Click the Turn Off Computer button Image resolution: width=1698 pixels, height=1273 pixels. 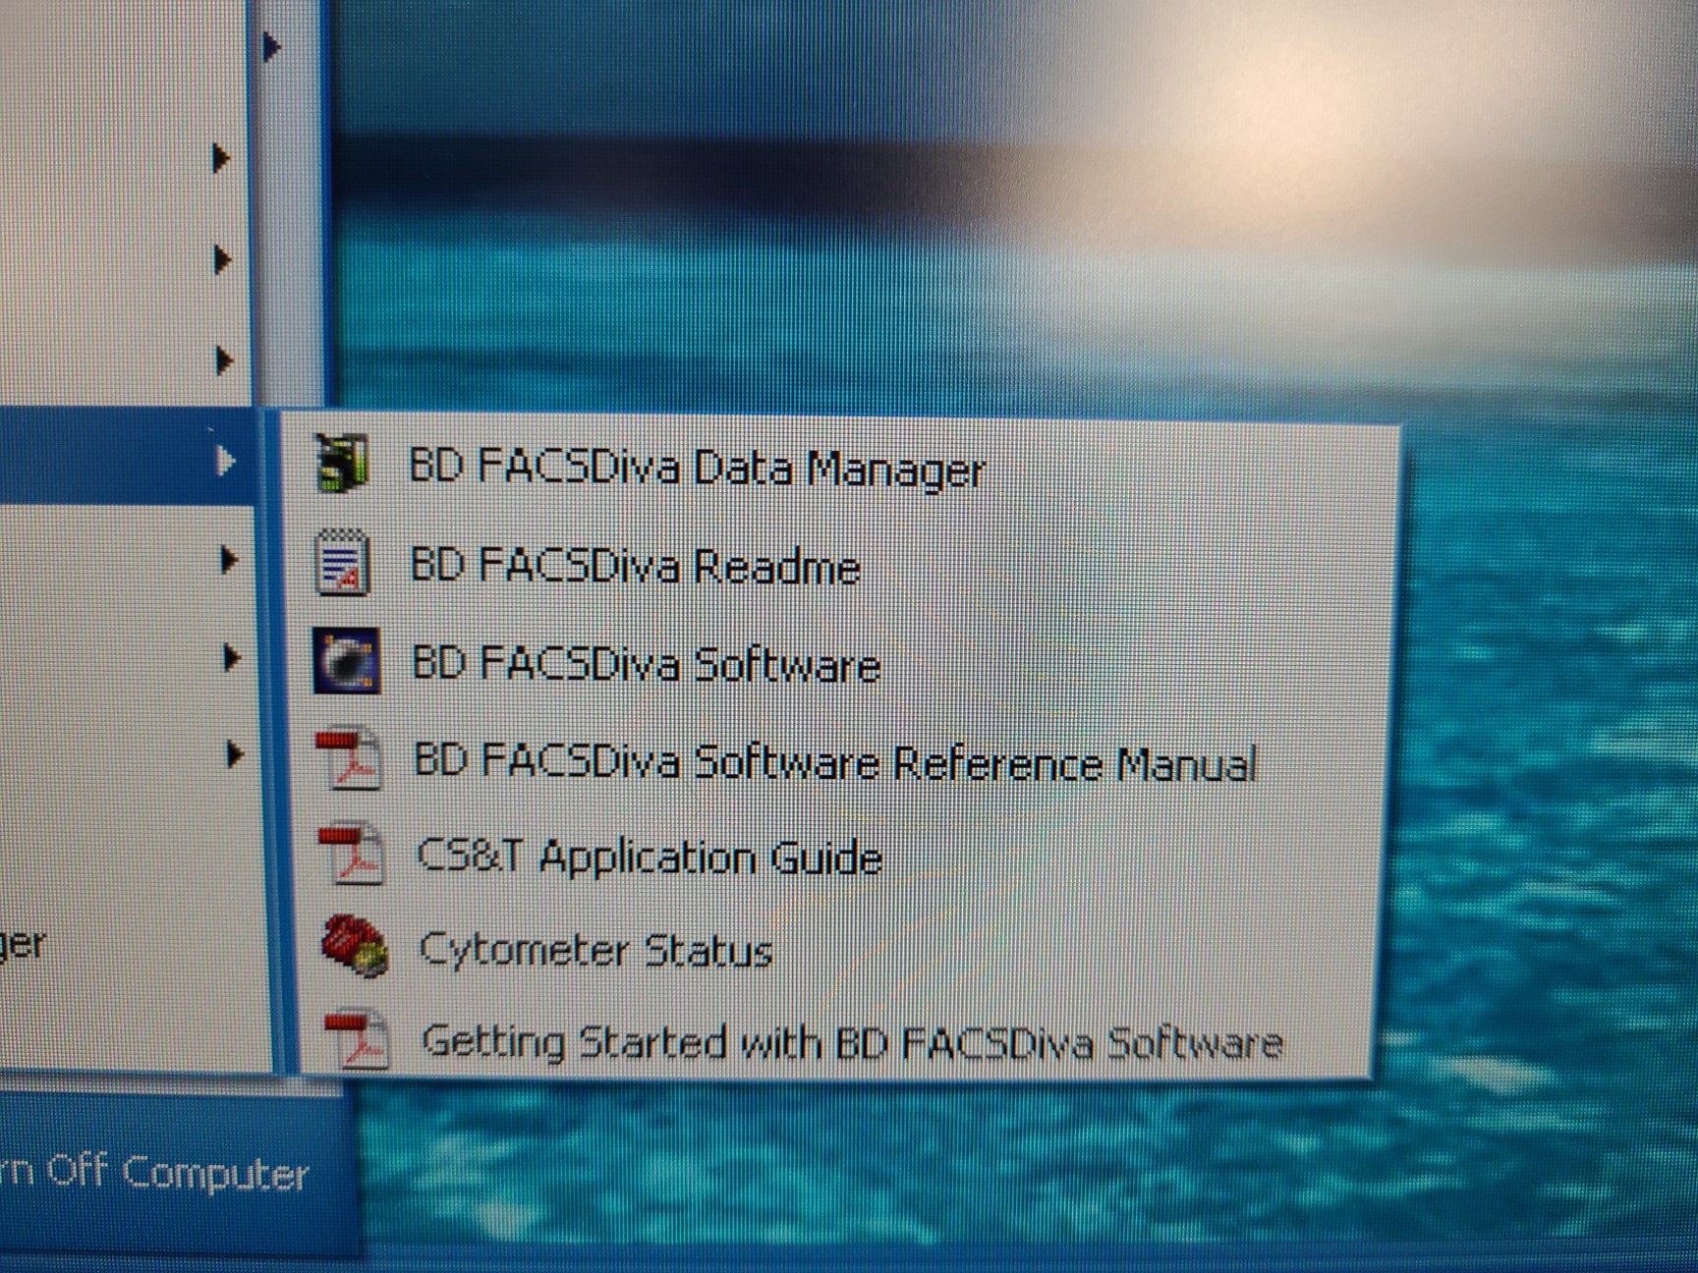(x=157, y=1174)
